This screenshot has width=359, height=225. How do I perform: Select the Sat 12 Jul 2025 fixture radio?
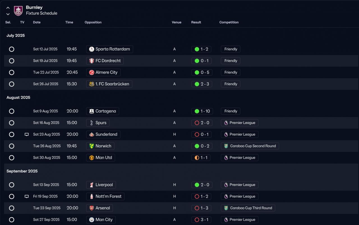(11, 49)
